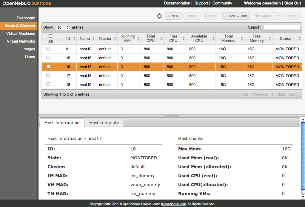The height and width of the screenshot is (207, 305).
Task: Sort the table by the Name column
Action: pos(84,38)
